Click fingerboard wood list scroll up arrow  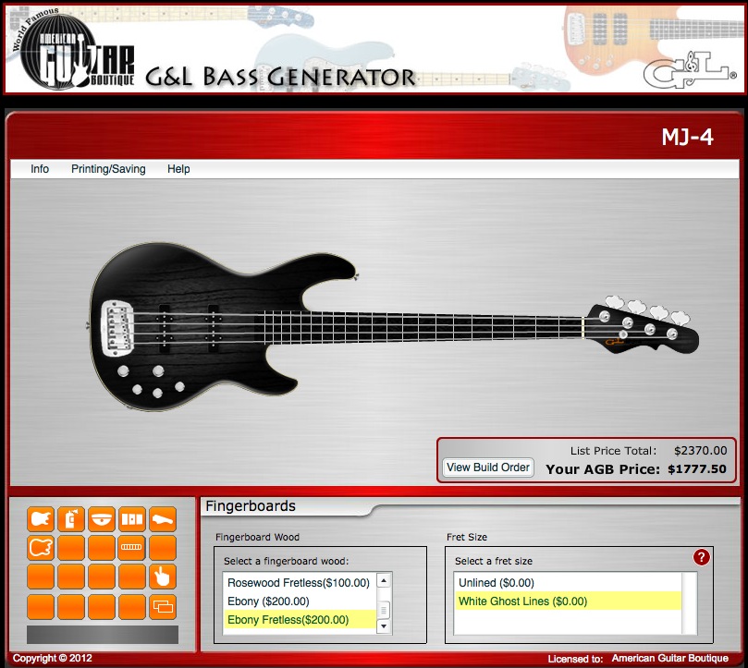click(x=384, y=580)
